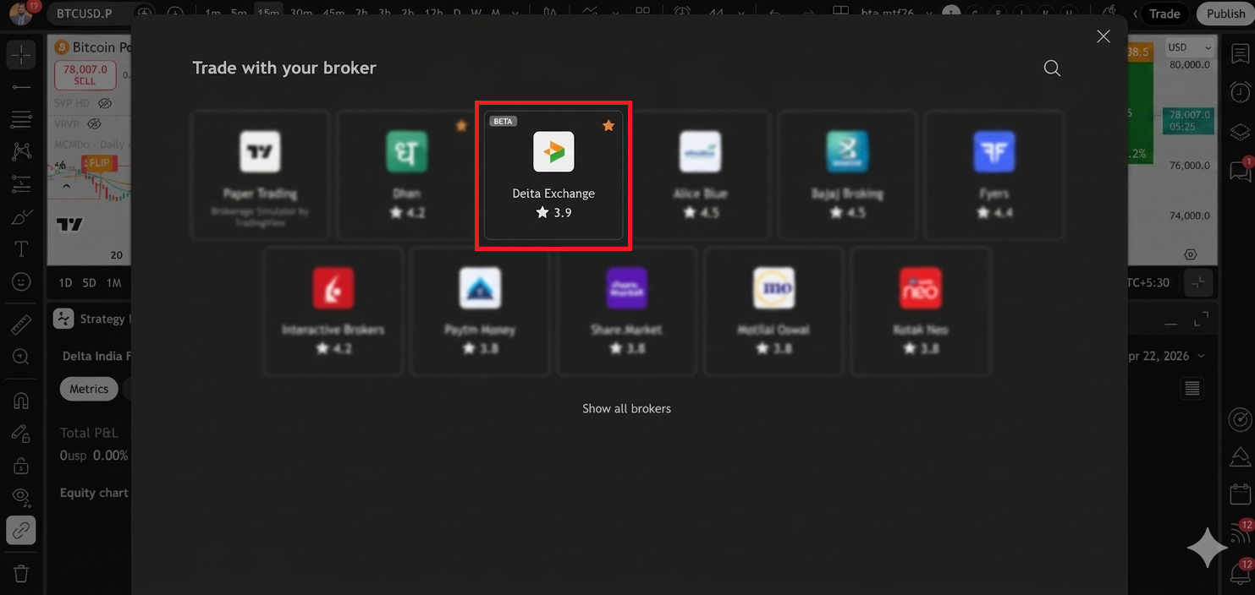This screenshot has width=1255, height=595.
Task: Switch to the Metrics tab
Action: click(x=89, y=389)
